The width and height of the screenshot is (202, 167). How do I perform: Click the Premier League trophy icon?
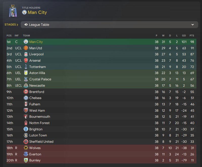(13, 11)
